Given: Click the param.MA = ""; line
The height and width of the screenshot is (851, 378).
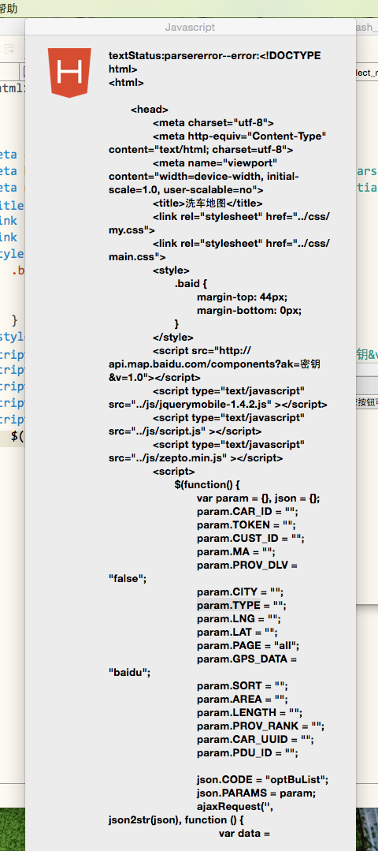Looking at the screenshot, I should [x=236, y=552].
